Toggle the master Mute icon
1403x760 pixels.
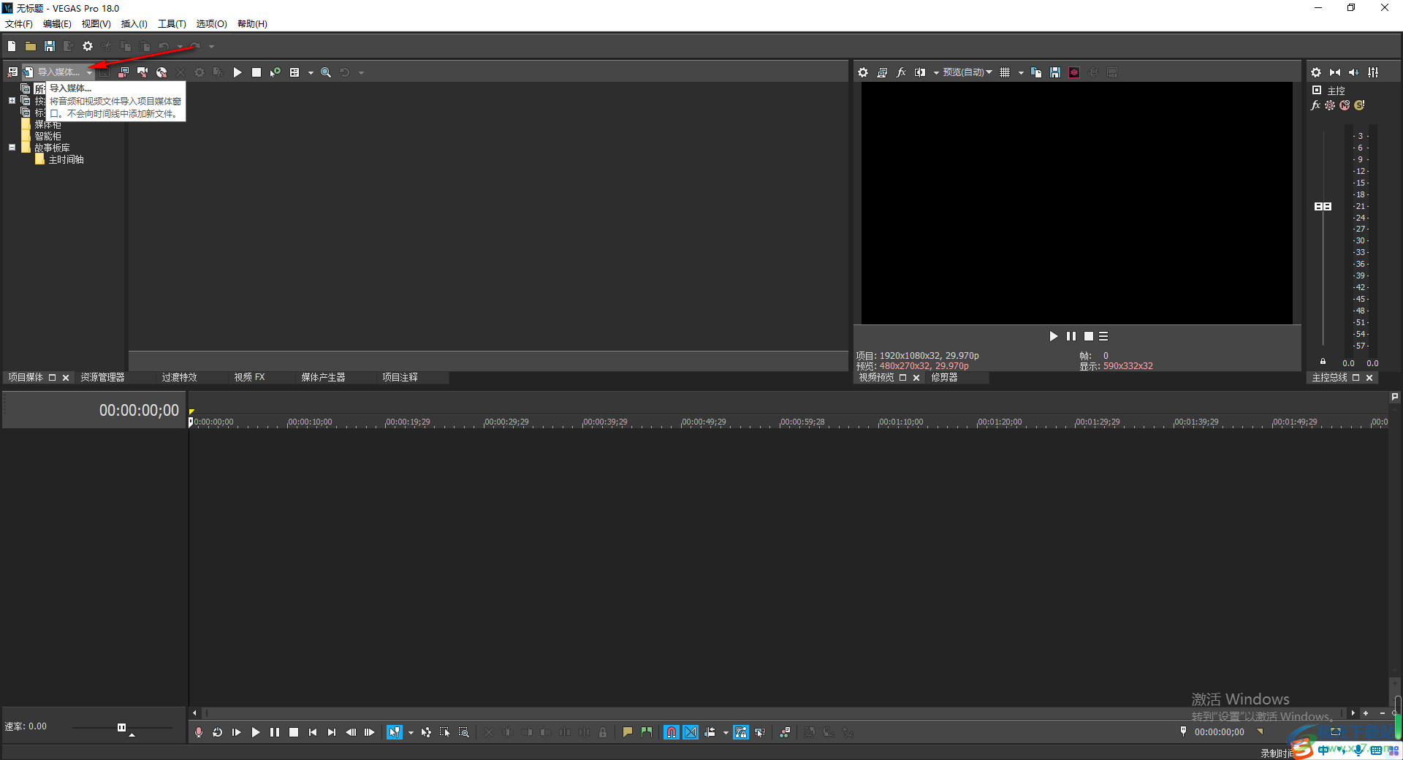point(1345,105)
